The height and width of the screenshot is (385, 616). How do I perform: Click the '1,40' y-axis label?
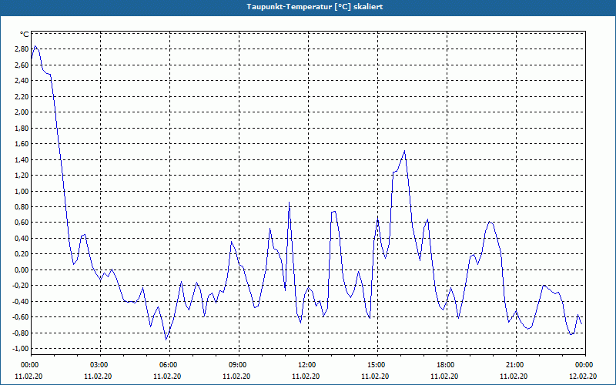pyautogui.click(x=22, y=159)
